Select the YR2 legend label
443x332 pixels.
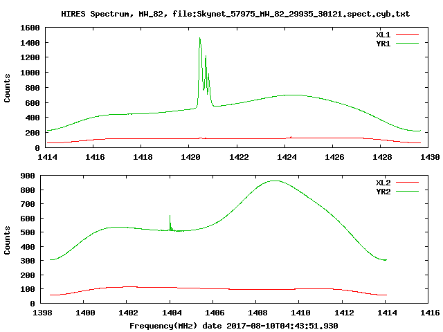pos(383,192)
